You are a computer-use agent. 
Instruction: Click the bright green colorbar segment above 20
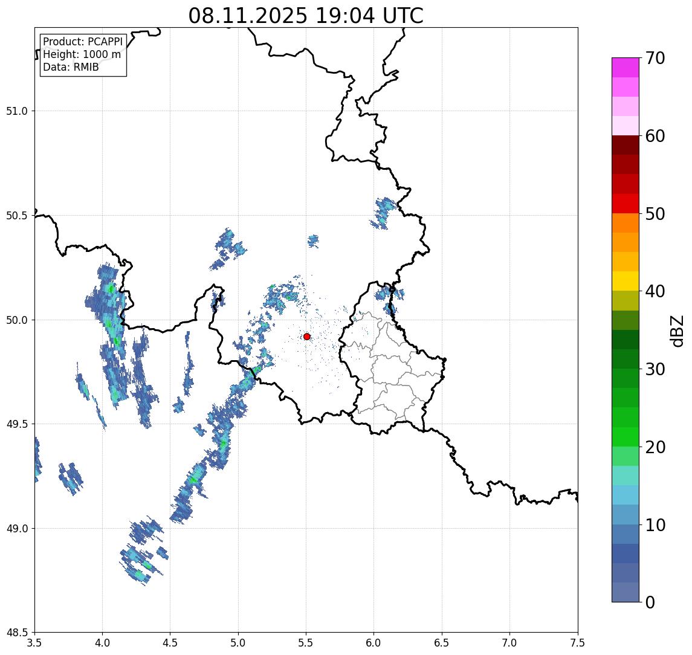(626, 436)
